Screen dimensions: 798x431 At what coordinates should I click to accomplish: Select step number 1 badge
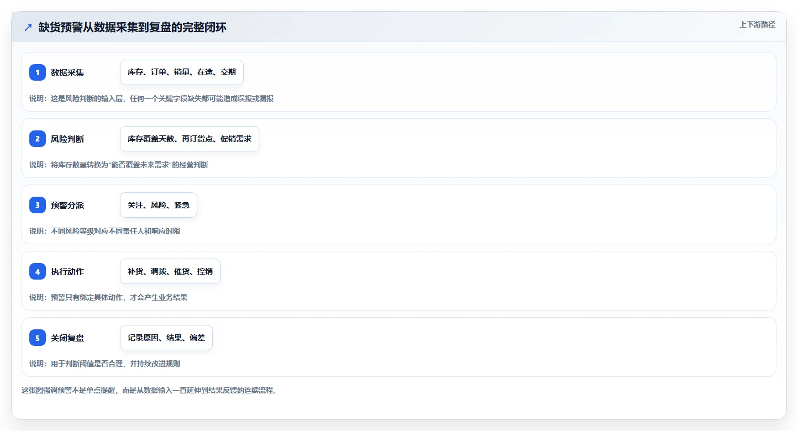pyautogui.click(x=38, y=72)
